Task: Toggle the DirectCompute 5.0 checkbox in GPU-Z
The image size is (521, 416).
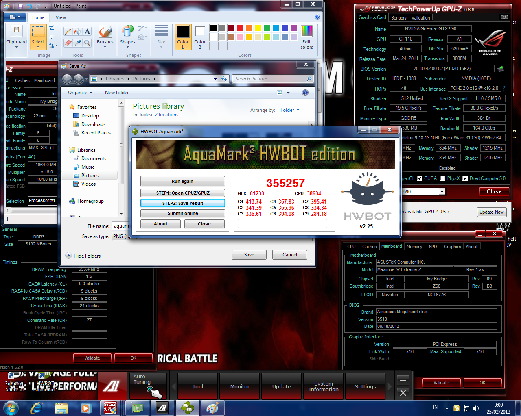Action: pyautogui.click(x=465, y=178)
